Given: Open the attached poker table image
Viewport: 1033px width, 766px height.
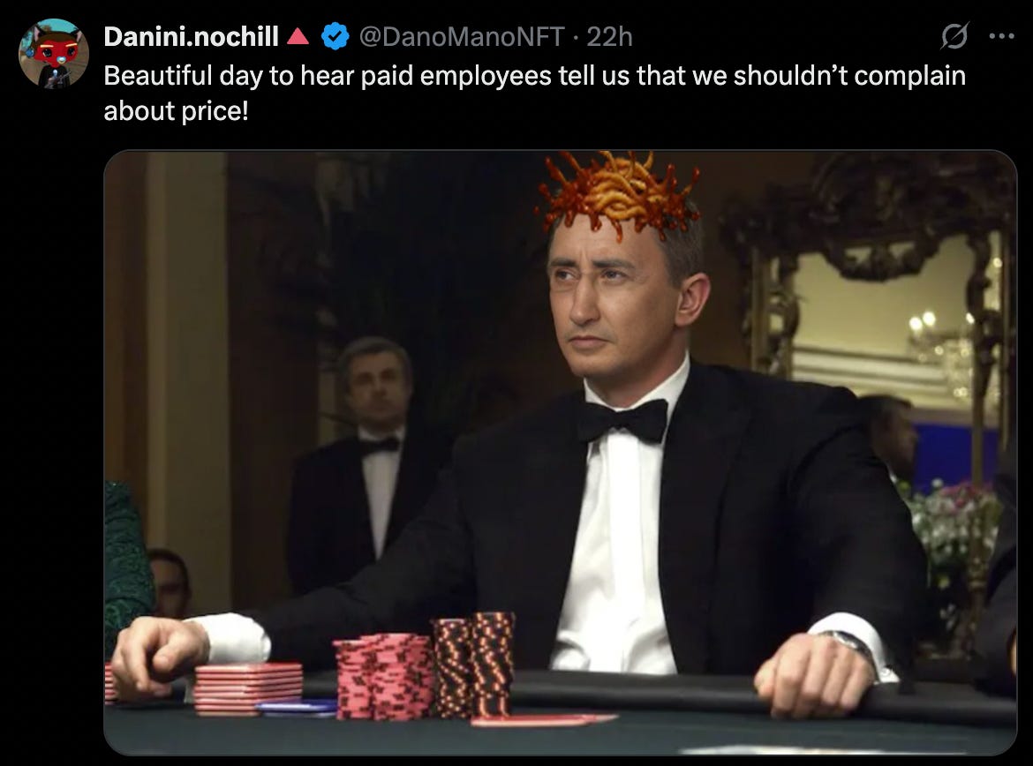Looking at the screenshot, I should click(x=560, y=453).
